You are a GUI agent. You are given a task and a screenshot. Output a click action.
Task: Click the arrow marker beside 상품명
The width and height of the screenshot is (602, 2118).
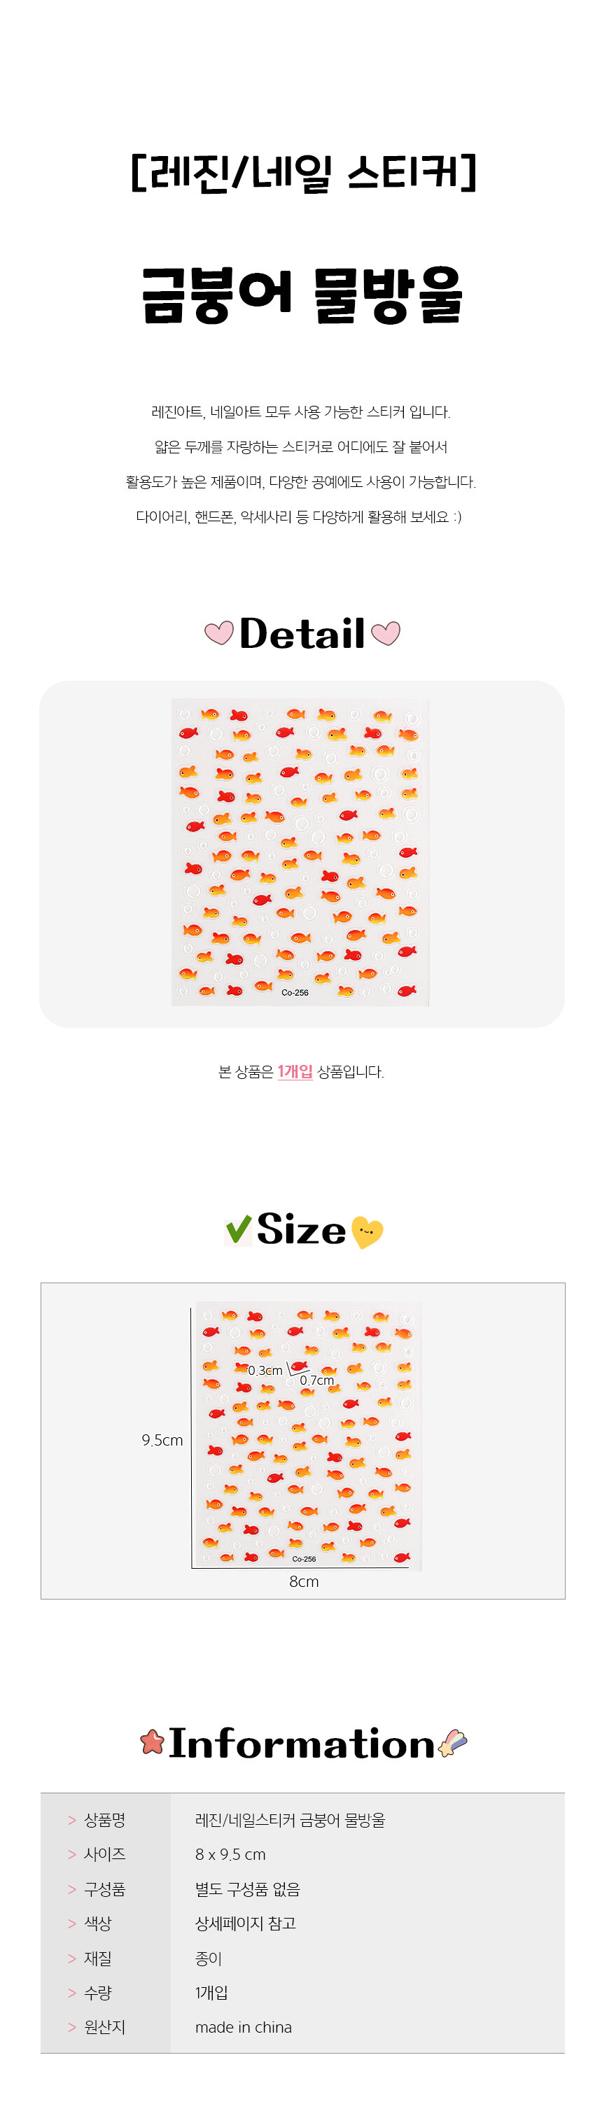pyautogui.click(x=71, y=1821)
